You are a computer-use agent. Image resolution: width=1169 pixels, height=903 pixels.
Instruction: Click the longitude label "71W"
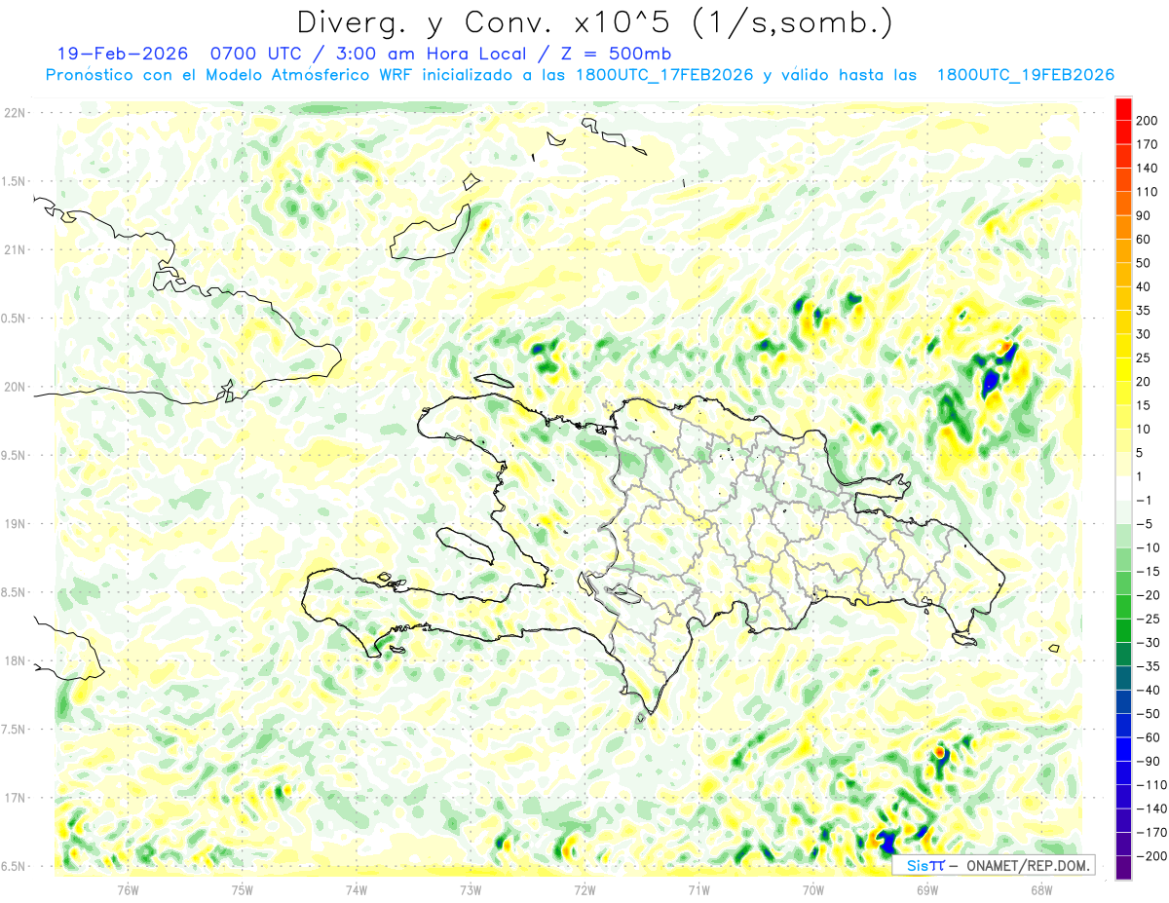[698, 888]
